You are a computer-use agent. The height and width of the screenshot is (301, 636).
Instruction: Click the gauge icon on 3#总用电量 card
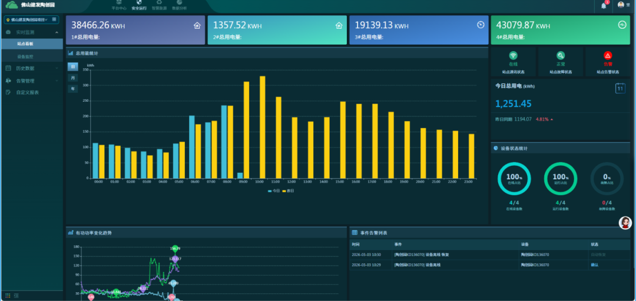pyautogui.click(x=481, y=25)
